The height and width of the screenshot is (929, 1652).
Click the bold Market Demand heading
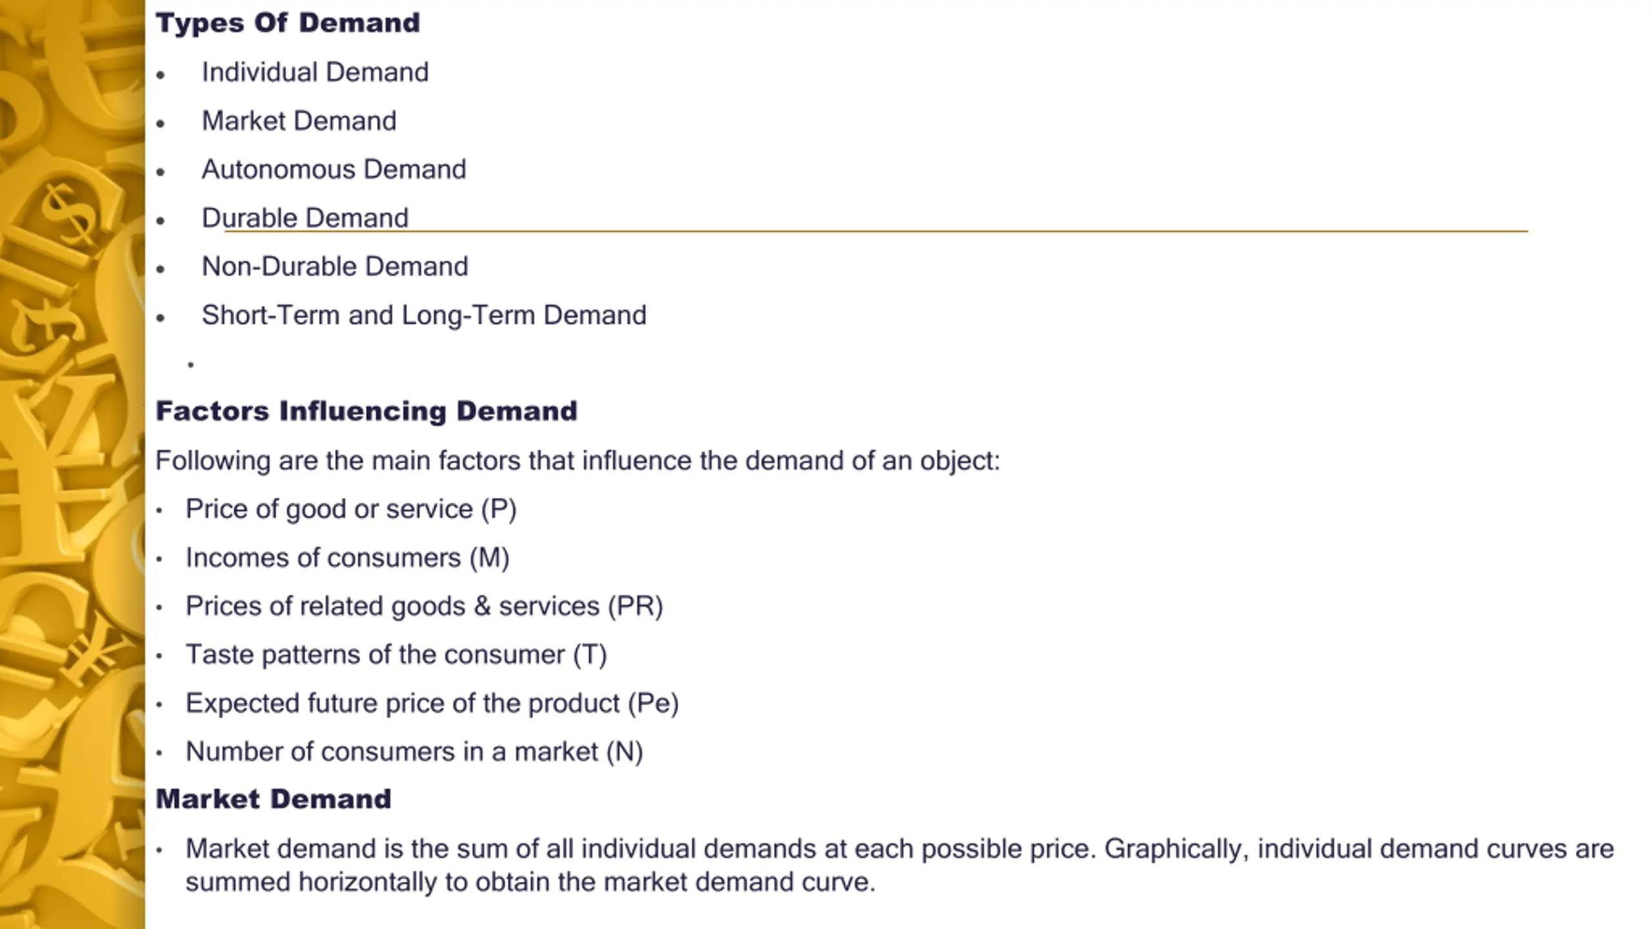(x=274, y=799)
